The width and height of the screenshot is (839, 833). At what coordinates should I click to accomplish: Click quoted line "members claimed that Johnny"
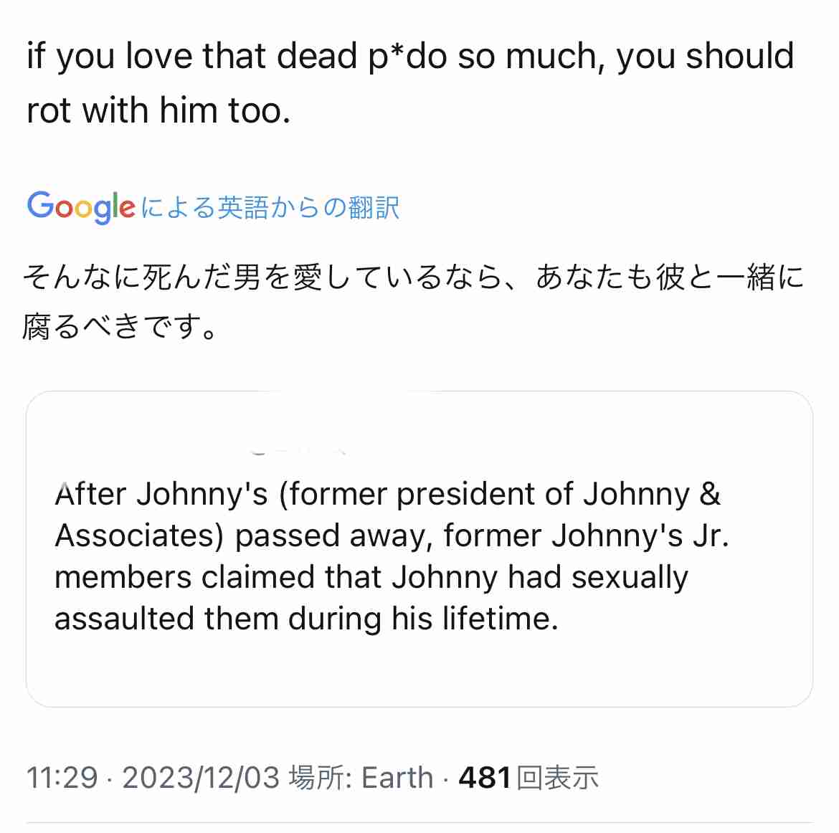click(371, 577)
